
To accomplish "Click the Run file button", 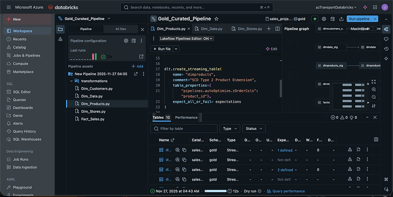I will (x=161, y=49).
